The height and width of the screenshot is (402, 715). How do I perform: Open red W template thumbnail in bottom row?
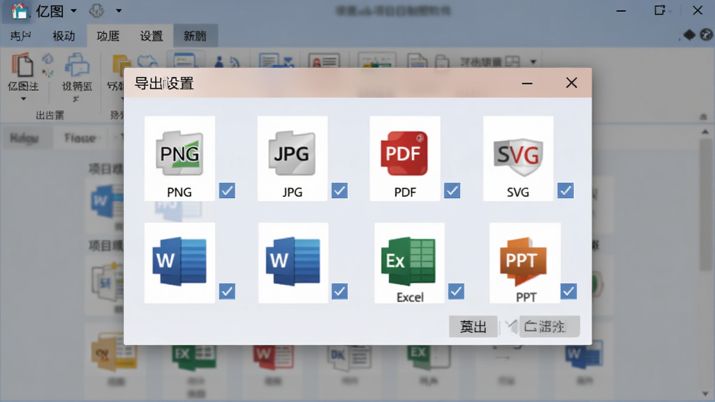tap(274, 357)
